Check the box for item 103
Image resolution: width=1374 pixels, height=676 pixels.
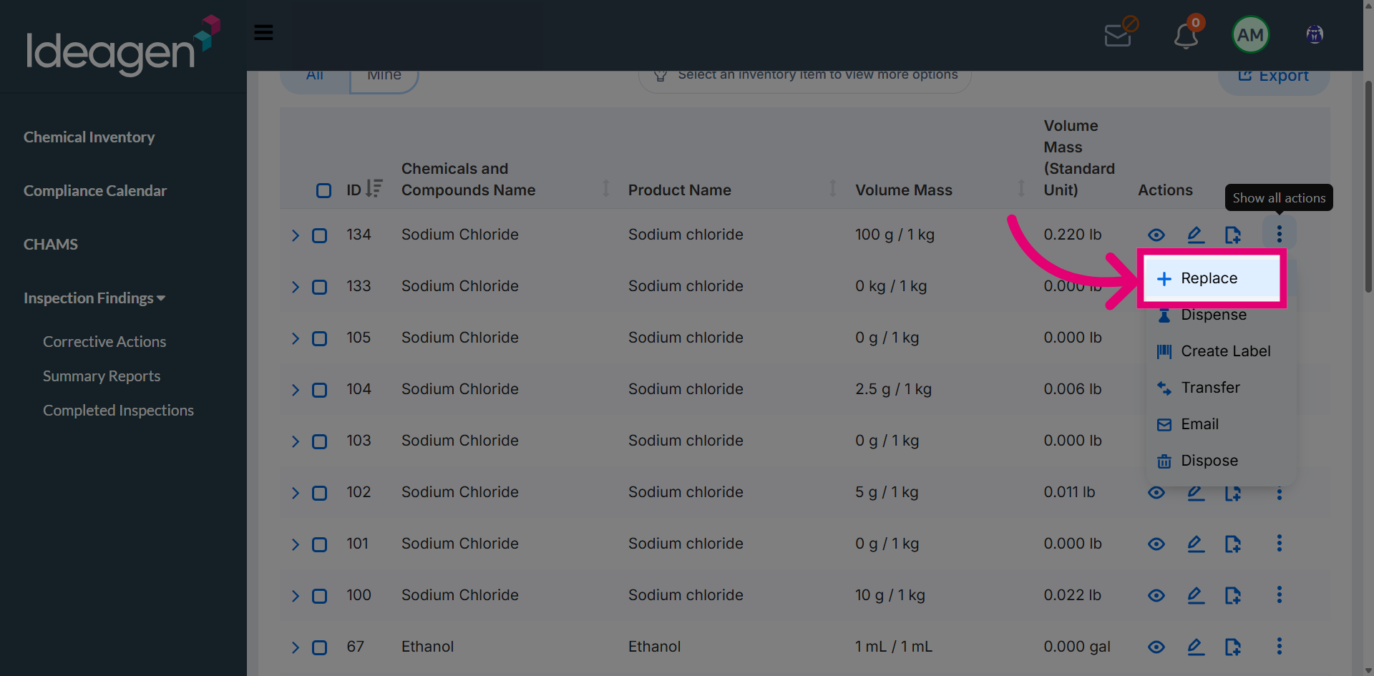(319, 441)
